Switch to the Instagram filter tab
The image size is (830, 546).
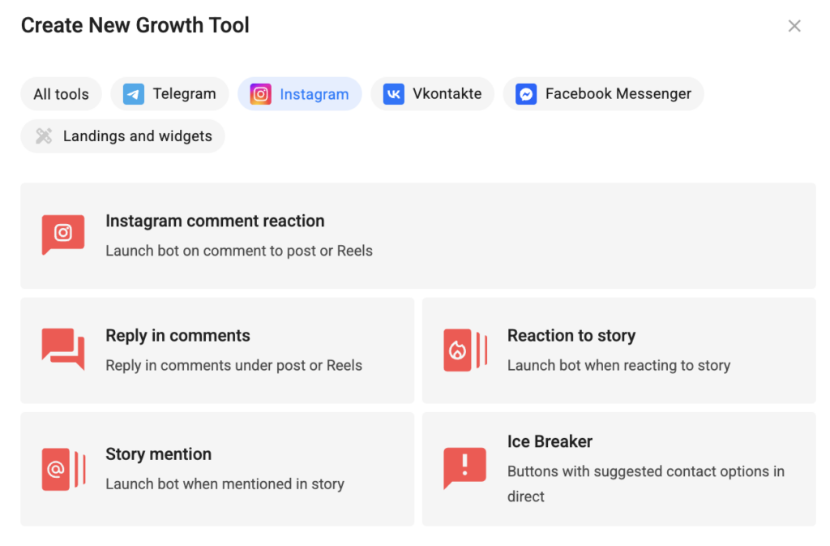click(300, 94)
